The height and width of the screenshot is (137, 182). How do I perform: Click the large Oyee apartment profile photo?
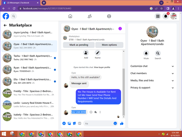click(x=152, y=32)
